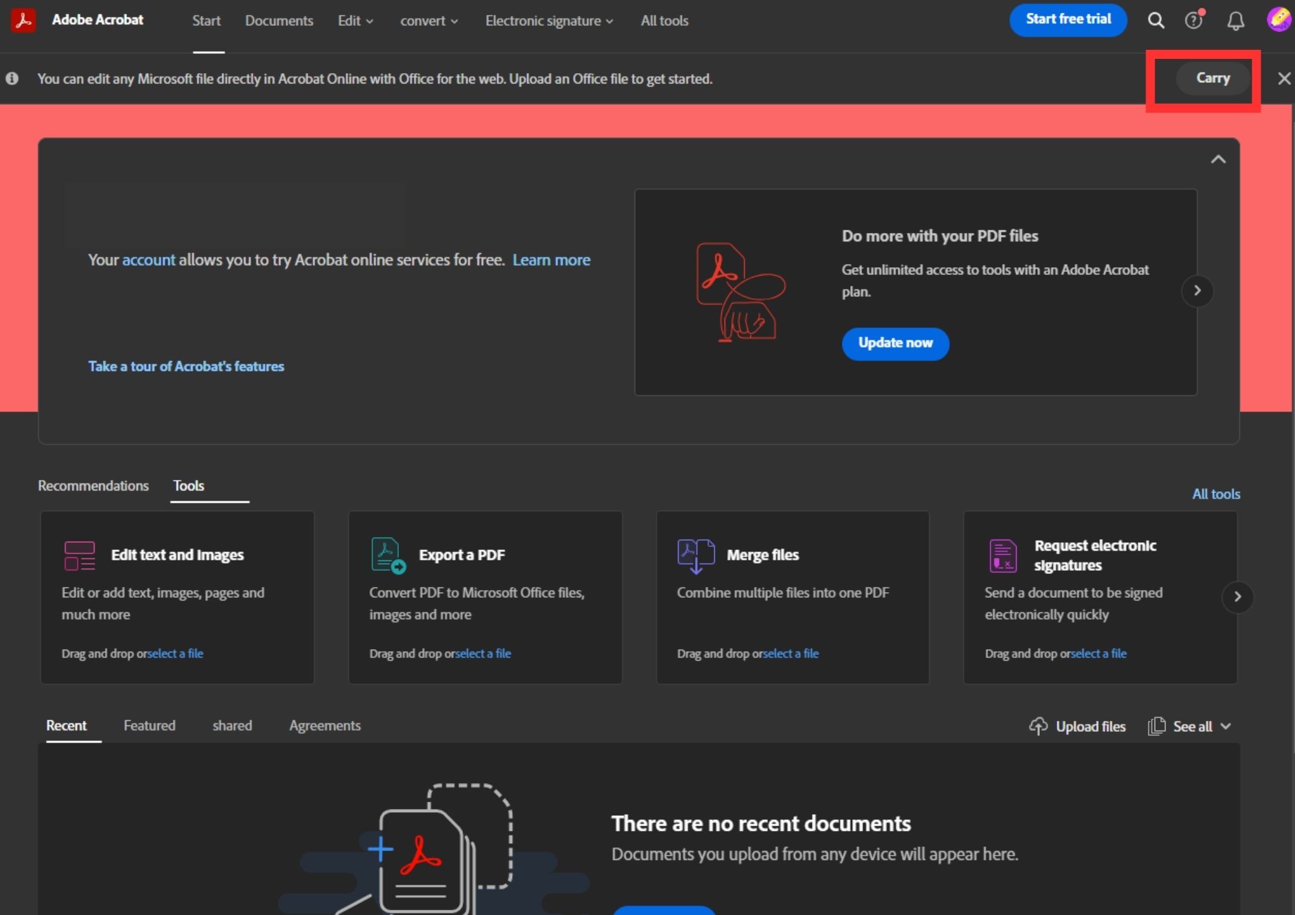Show more tools with right arrow

click(x=1237, y=597)
